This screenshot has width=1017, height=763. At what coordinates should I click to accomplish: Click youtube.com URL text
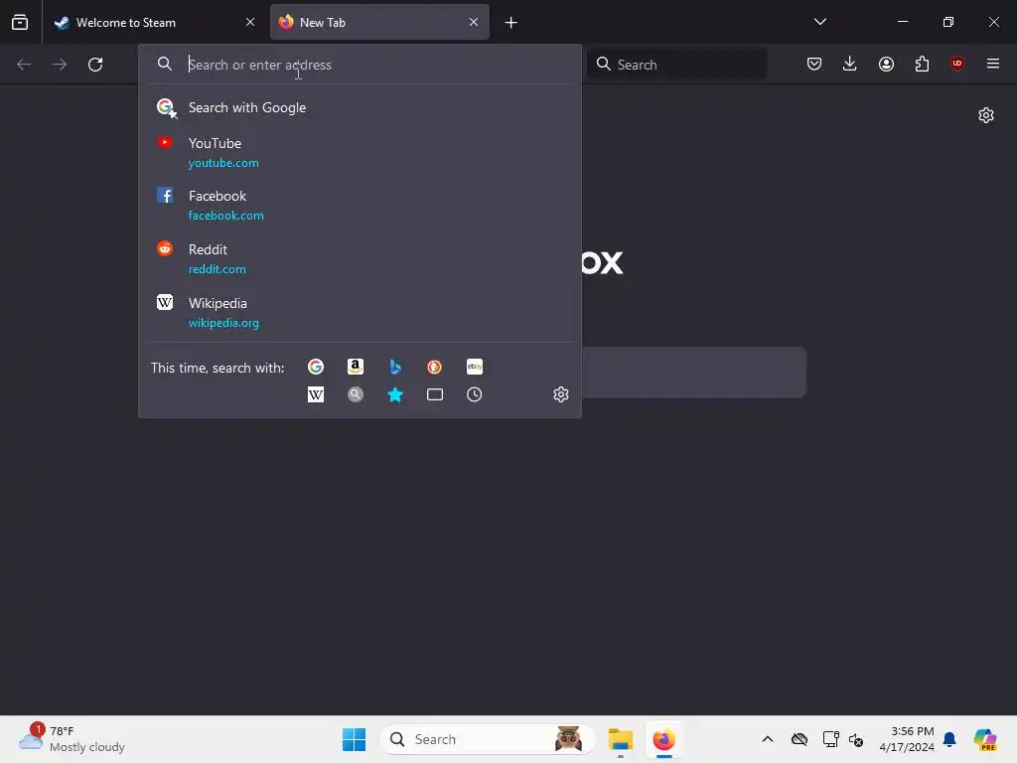[x=223, y=163]
